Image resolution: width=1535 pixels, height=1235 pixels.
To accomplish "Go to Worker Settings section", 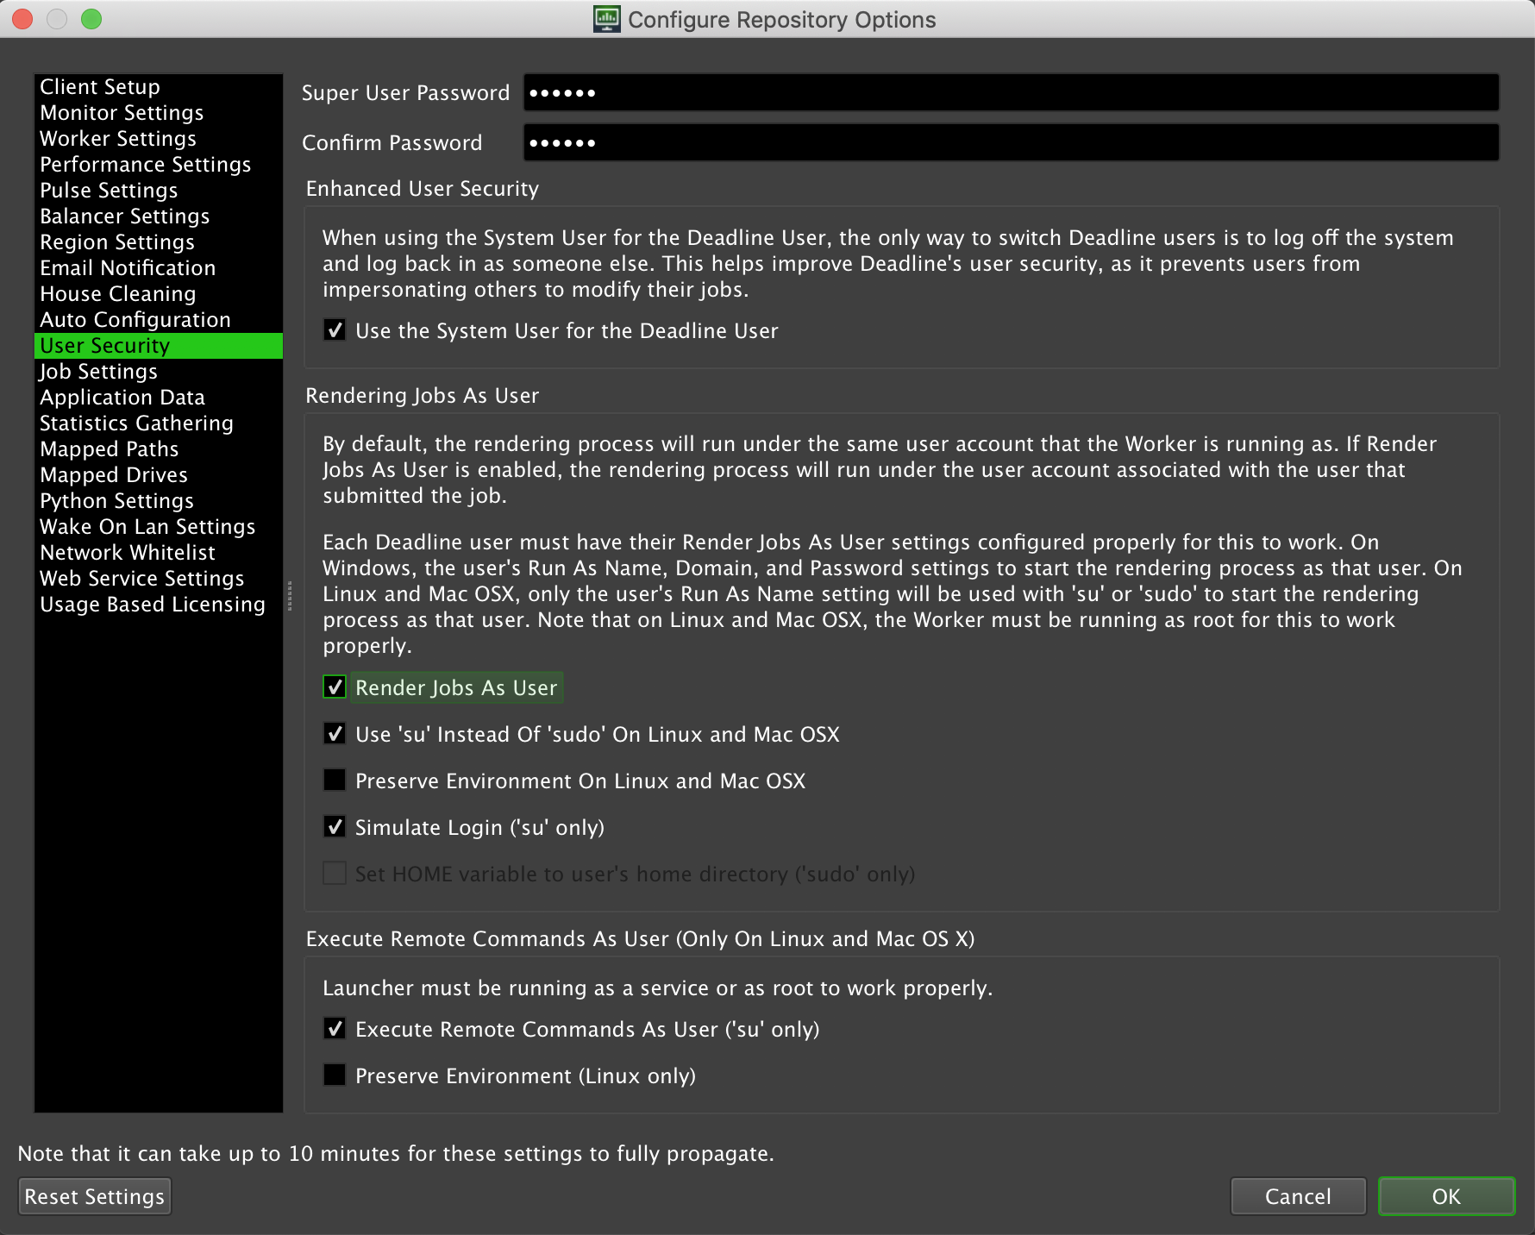I will coord(159,139).
